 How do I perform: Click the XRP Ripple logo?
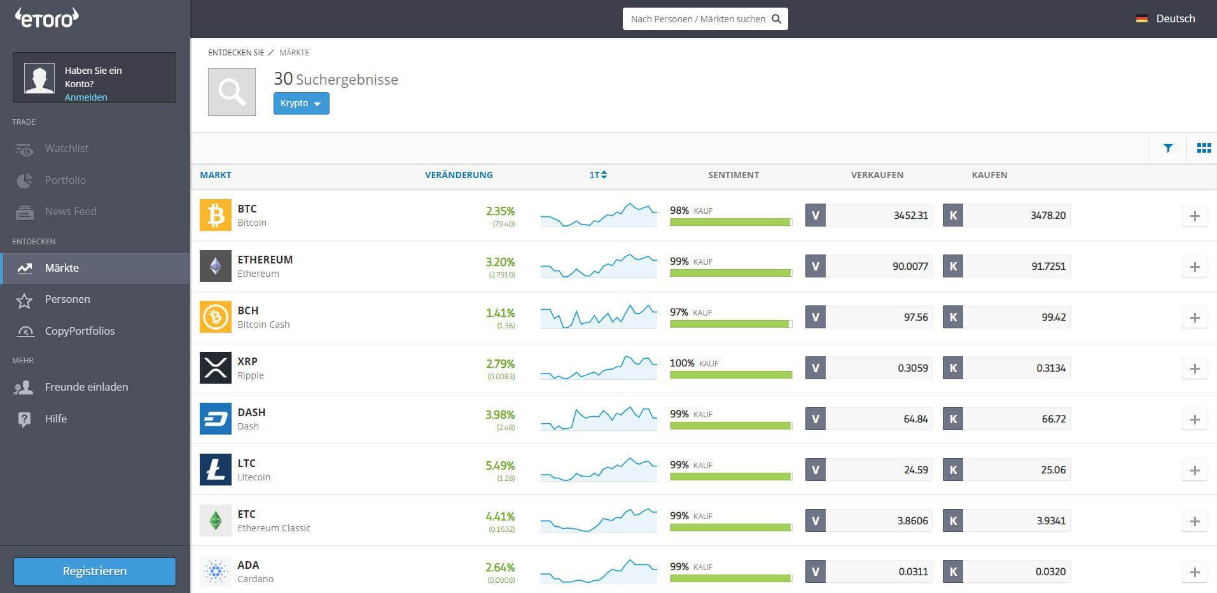216,368
